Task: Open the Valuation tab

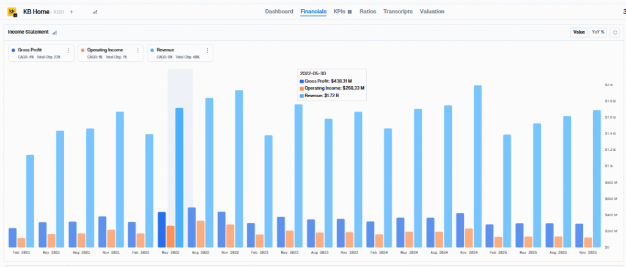Action: [x=432, y=12]
